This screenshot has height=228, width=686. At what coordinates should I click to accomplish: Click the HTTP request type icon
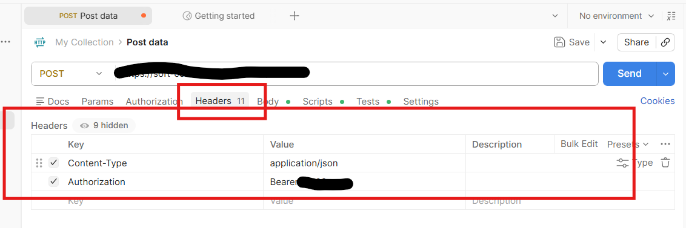pos(40,42)
